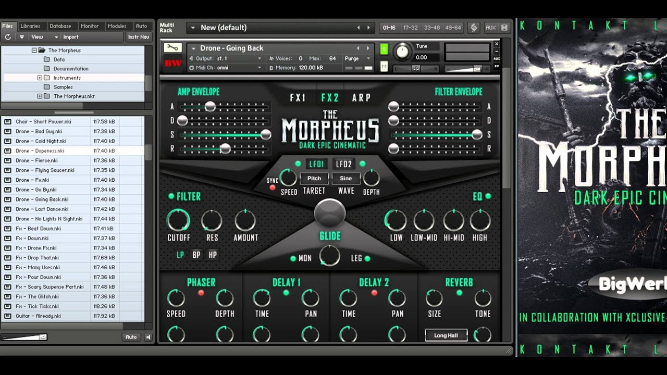Click the LFO Speed knob

point(288,178)
